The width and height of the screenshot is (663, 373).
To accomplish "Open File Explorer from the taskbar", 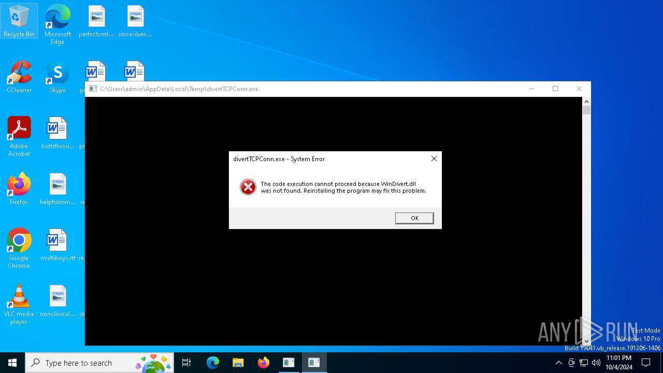I will (x=238, y=363).
